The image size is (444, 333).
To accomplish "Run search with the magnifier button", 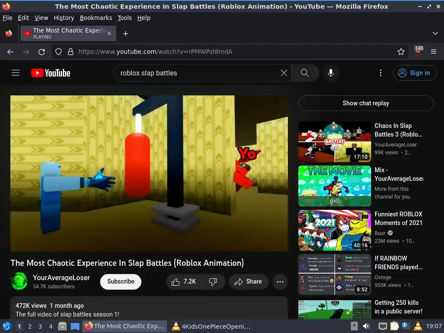I will point(305,73).
